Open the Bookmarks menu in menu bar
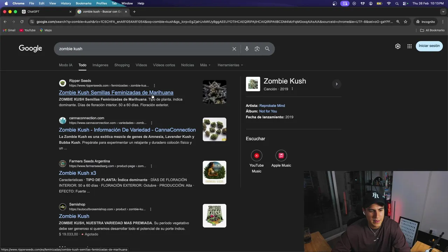Screen dimensions: 448x252 [83, 3]
